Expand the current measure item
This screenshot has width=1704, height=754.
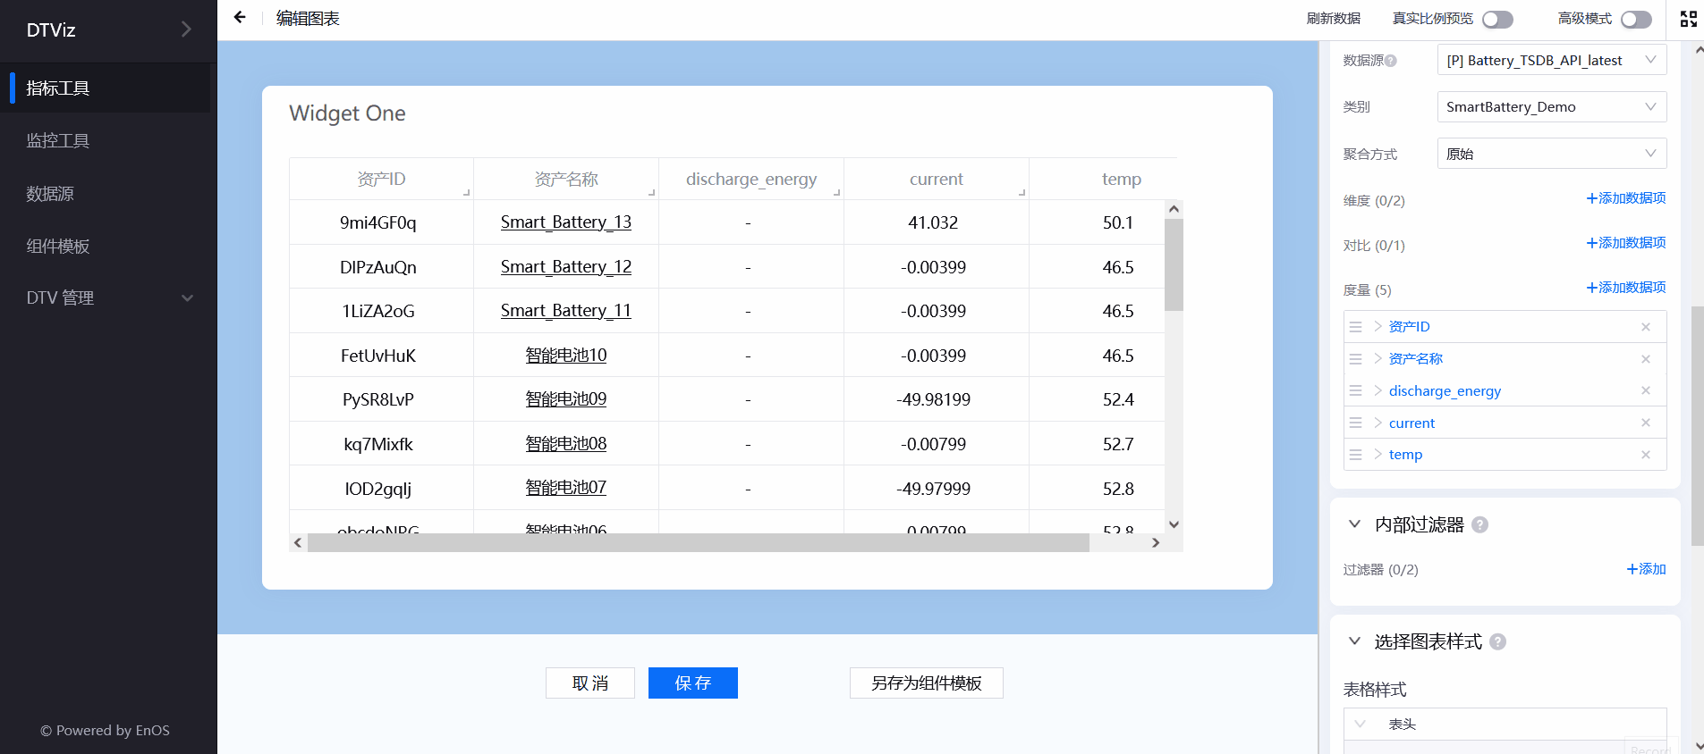[x=1378, y=423]
